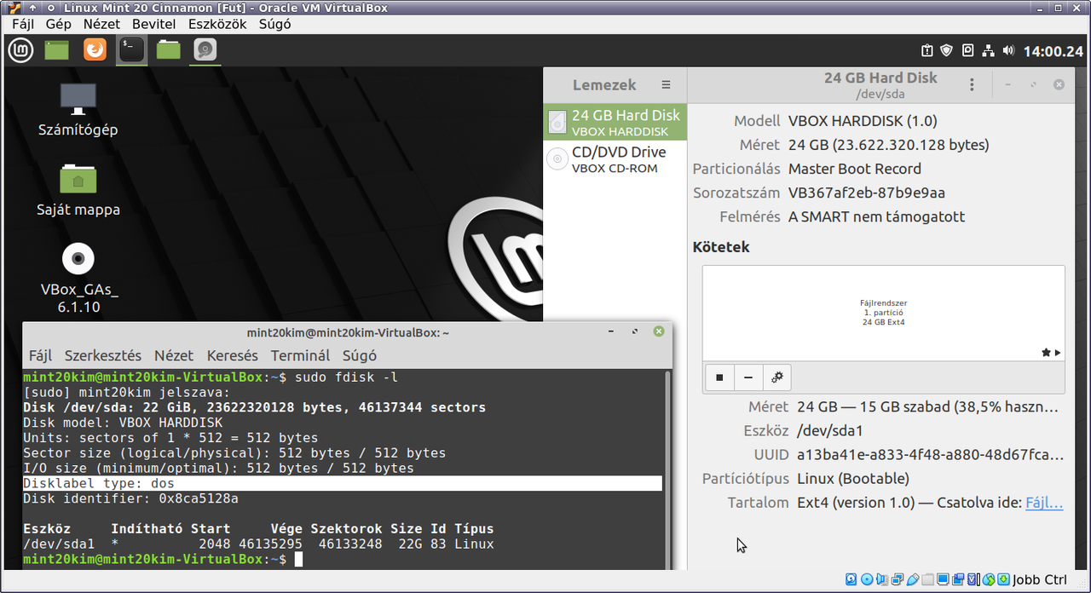Open the terminal Fájl menu
This screenshot has height=593, width=1091.
point(40,355)
